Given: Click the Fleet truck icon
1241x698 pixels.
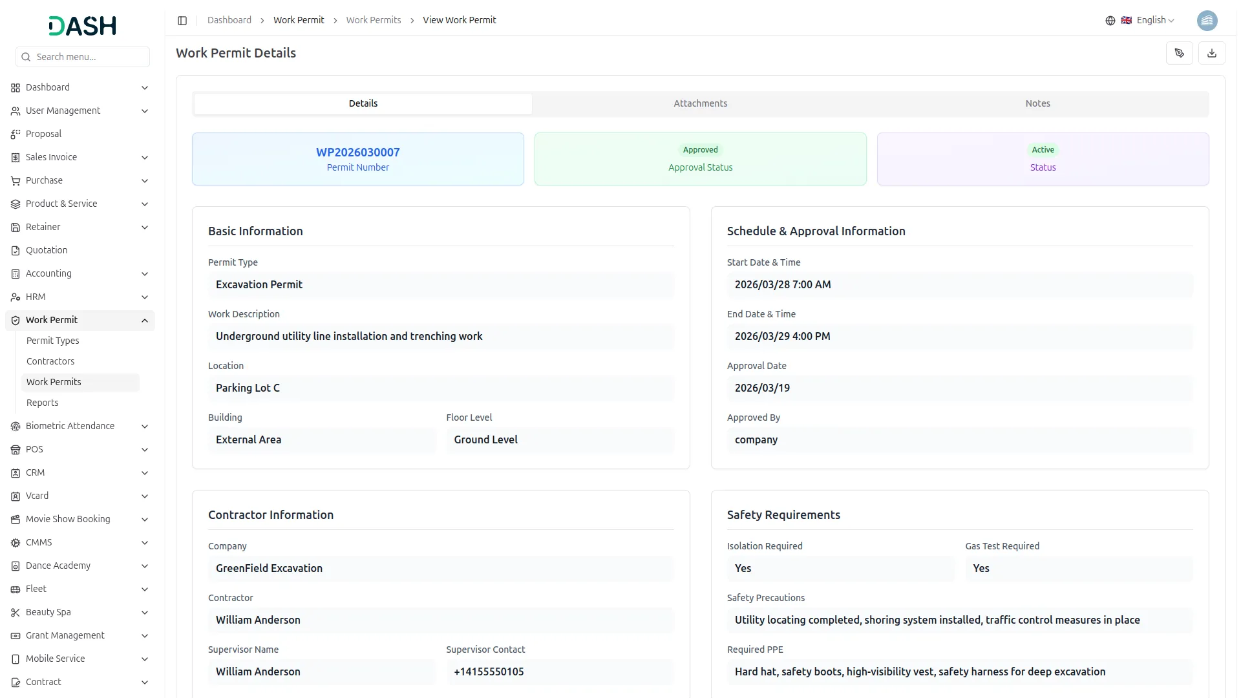Looking at the screenshot, I should click(x=16, y=589).
